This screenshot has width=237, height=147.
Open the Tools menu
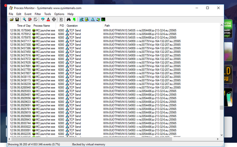click(48, 14)
